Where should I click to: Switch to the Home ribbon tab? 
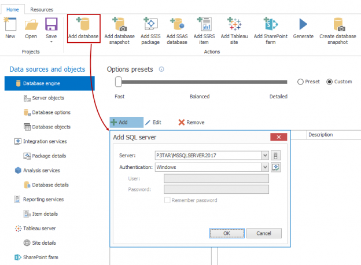pyautogui.click(x=12, y=10)
